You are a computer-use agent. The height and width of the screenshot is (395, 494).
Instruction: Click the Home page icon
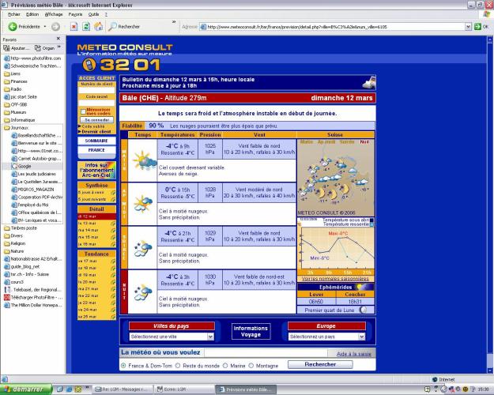pyautogui.click(x=99, y=26)
